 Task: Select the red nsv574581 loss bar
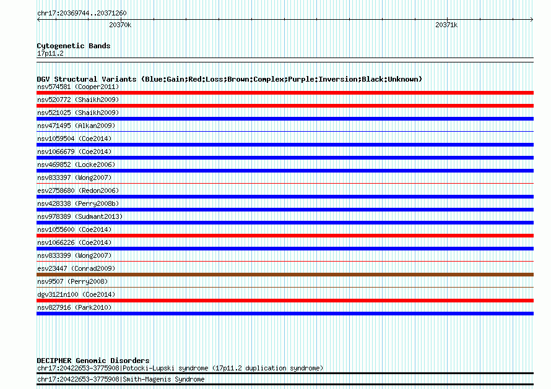285,93
